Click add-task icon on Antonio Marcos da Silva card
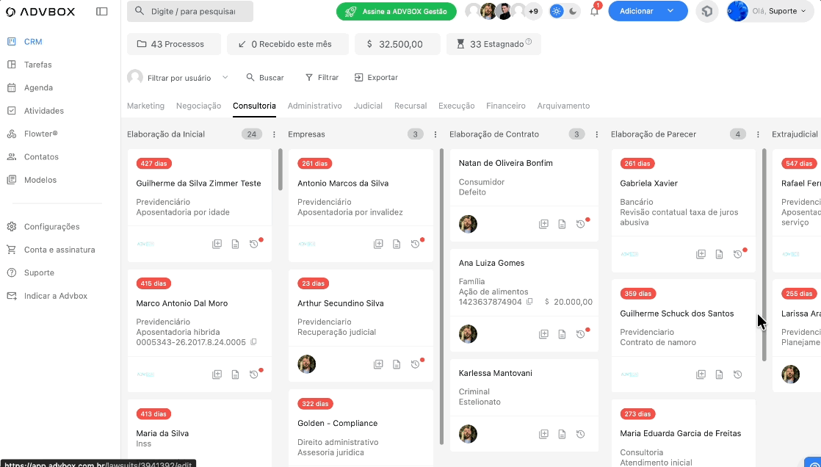Viewport: 821px width, 467px height. tap(378, 244)
